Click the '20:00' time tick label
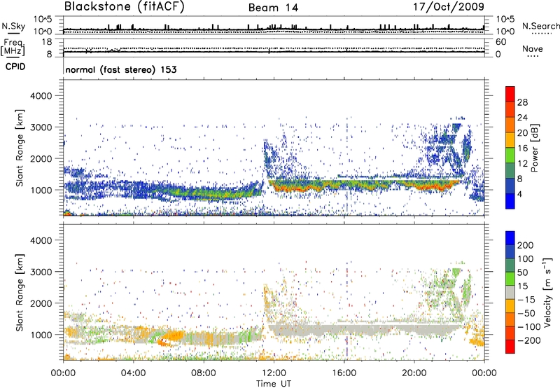Image resolution: width=560 pixels, height=388 pixels. point(414,373)
